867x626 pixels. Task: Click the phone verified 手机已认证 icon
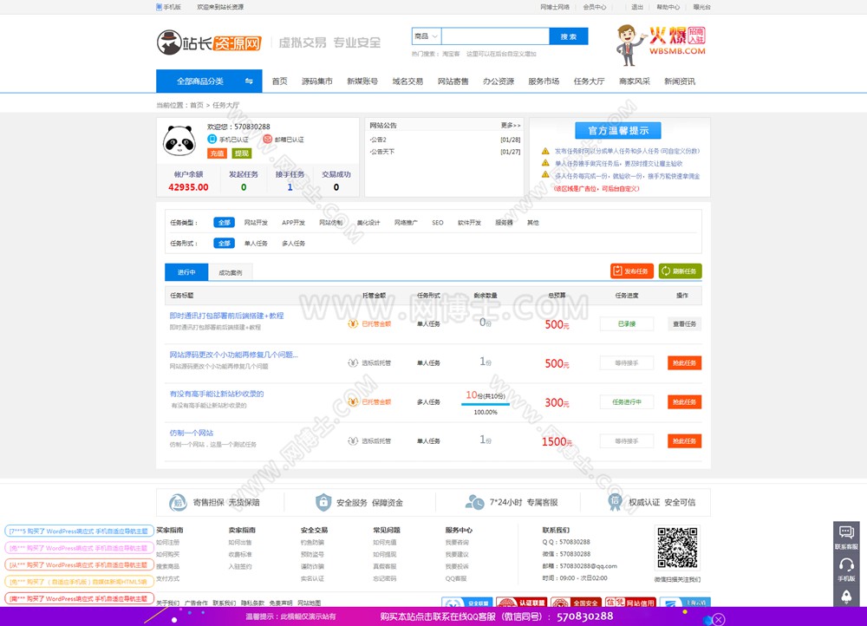(x=212, y=140)
